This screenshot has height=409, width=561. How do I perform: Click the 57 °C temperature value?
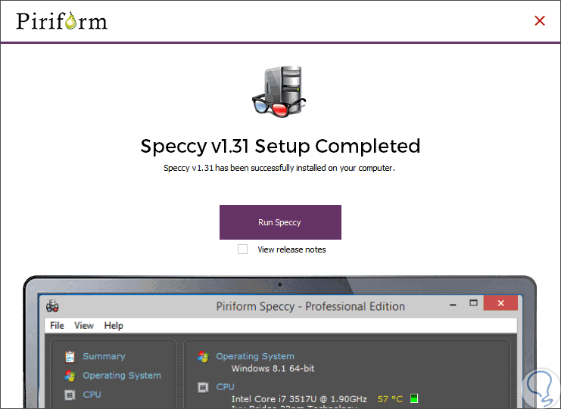point(390,399)
